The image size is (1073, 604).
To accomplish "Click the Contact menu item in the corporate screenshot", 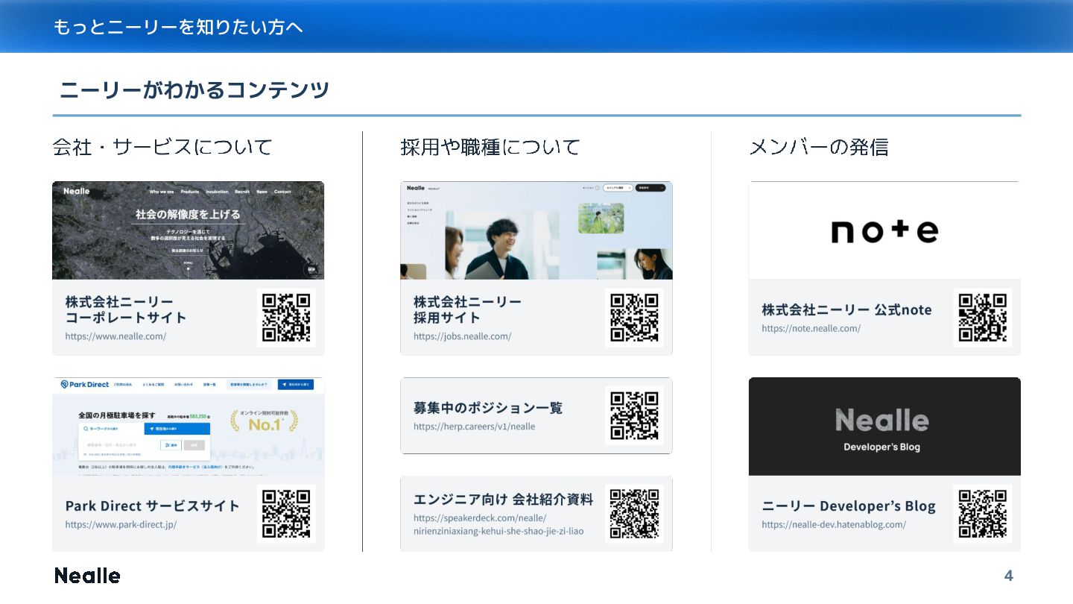I will [282, 192].
